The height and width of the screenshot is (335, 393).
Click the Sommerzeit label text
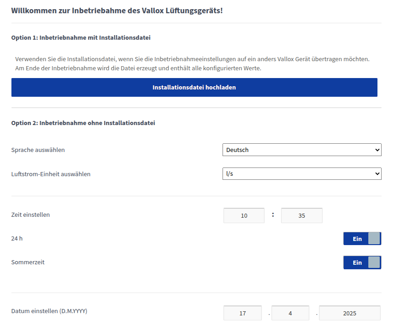[x=28, y=262]
